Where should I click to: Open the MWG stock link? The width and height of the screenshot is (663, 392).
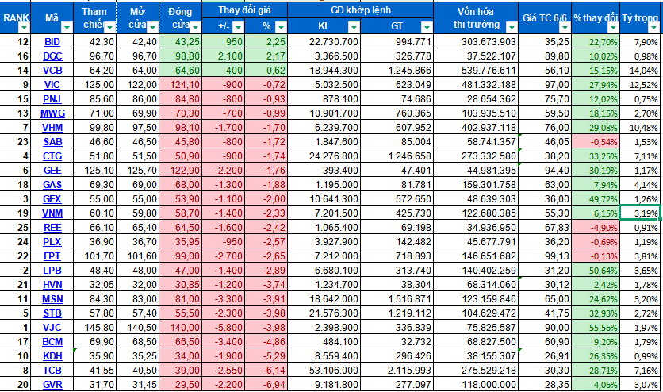tap(53, 113)
